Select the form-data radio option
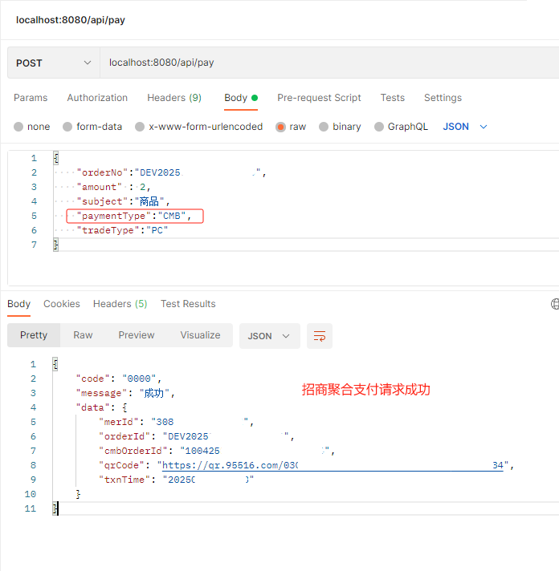The image size is (559, 571). (x=68, y=127)
